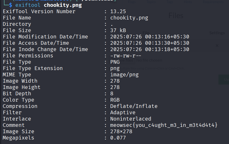Select the Tags tab
229x144 pixels.
[170, 2]
